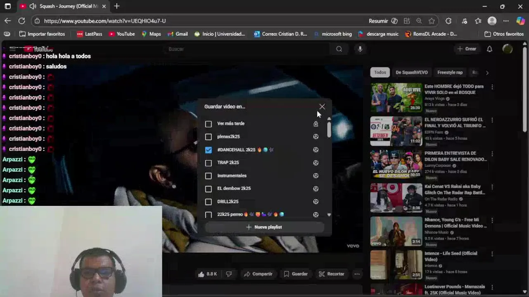
Task: Start voice search with the microphone icon
Action: pos(360,49)
